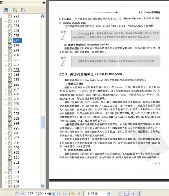Select highlighted bookmark 277
169x196 pixels.
(17, 41)
